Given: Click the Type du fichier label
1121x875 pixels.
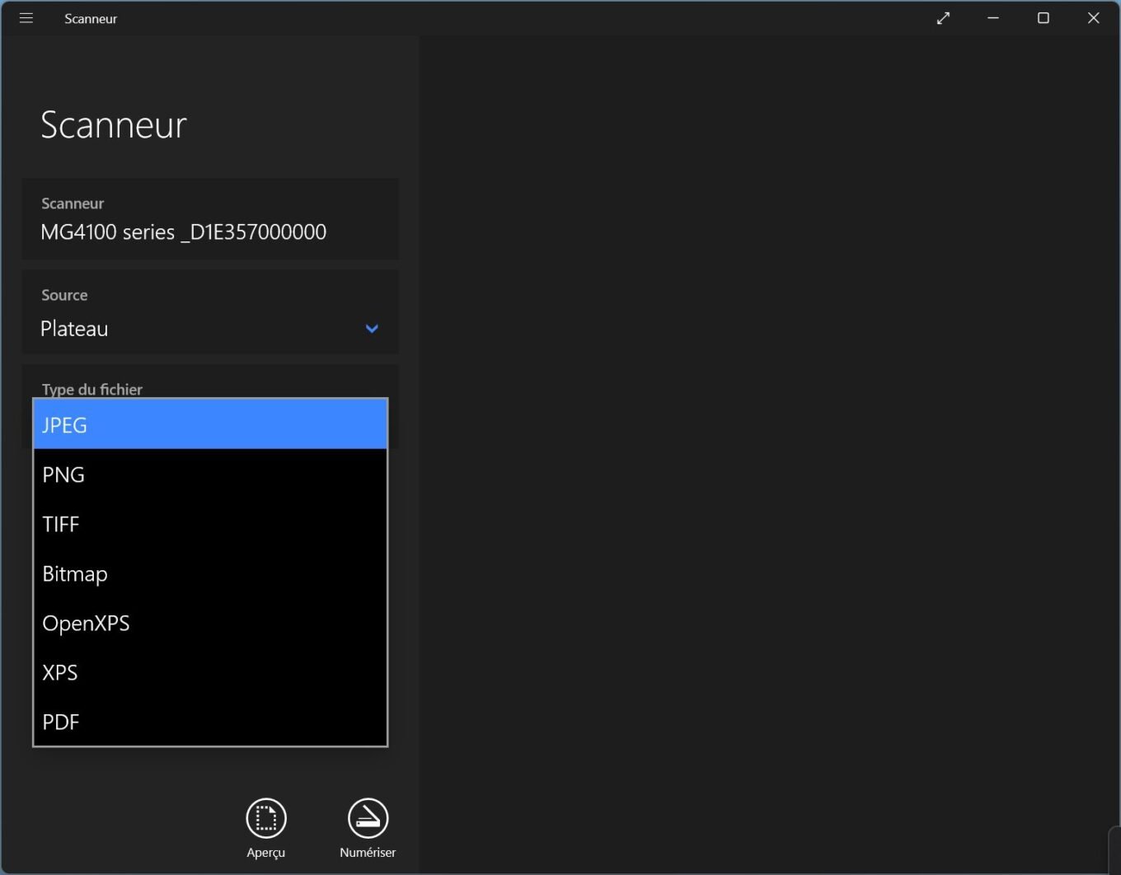Looking at the screenshot, I should pyautogui.click(x=92, y=389).
